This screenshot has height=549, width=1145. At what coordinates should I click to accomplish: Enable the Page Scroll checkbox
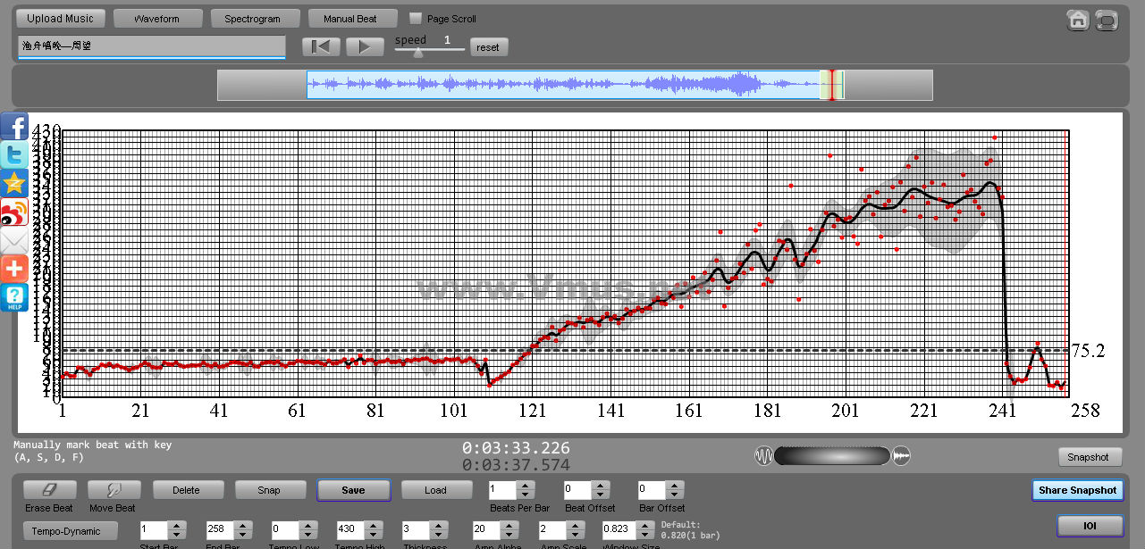[416, 18]
